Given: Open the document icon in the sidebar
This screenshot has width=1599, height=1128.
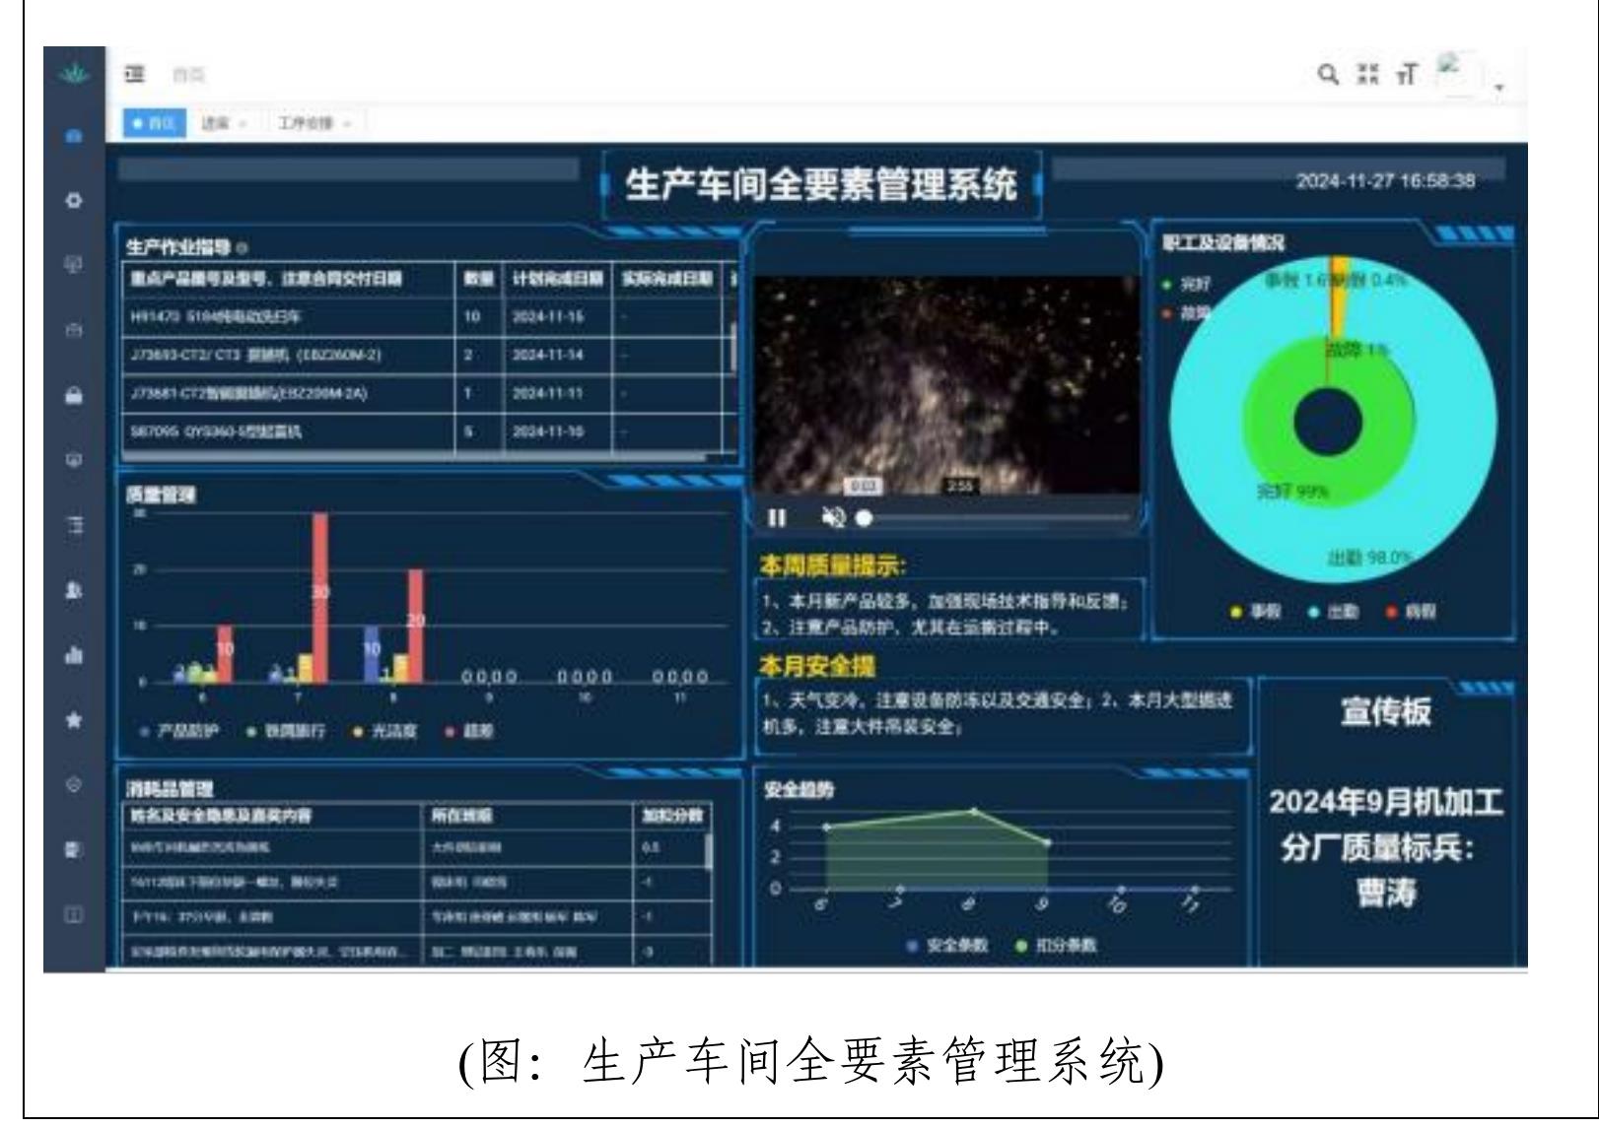Looking at the screenshot, I should (73, 849).
